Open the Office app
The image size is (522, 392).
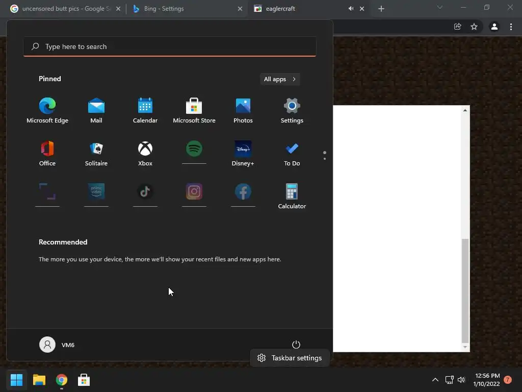[47, 154]
